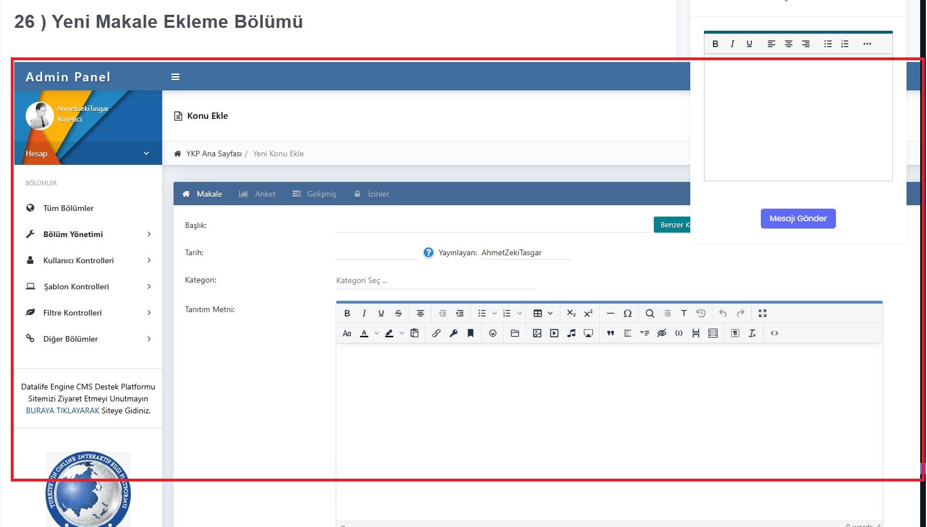Click the music note audio icon

571,333
